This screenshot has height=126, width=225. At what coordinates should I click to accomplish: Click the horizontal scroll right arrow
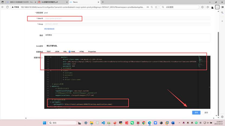(214, 118)
